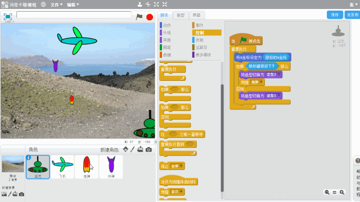
Task: Open the 编辑 menu
Action: (x=73, y=4)
